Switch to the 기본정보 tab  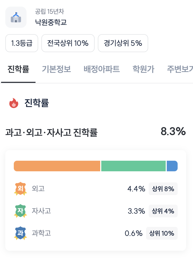tap(56, 69)
